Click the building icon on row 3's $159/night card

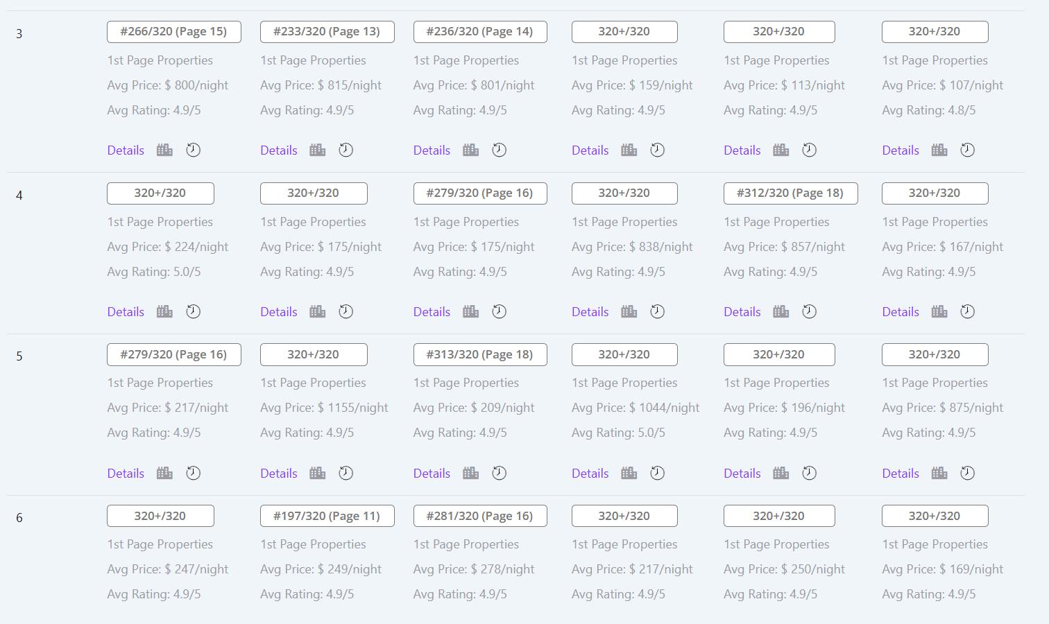pos(629,150)
